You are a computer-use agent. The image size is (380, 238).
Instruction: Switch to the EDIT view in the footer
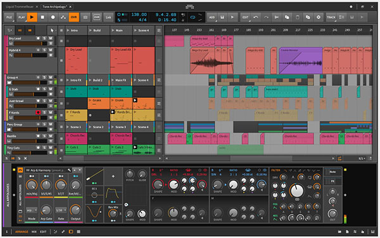click(43, 232)
